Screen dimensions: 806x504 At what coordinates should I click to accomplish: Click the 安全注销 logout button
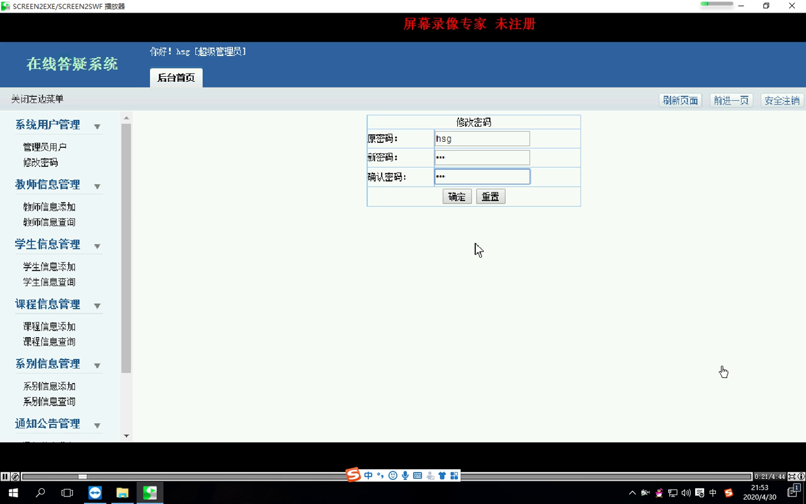pyautogui.click(x=781, y=100)
